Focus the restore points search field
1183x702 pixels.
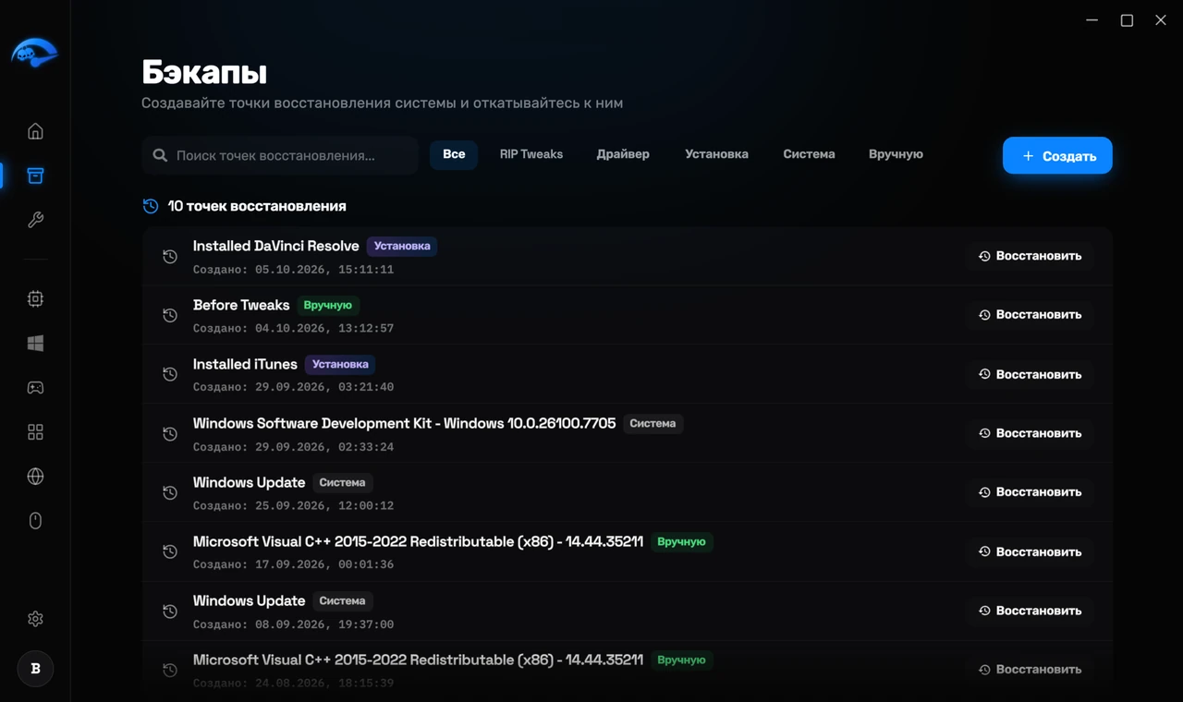(x=280, y=155)
